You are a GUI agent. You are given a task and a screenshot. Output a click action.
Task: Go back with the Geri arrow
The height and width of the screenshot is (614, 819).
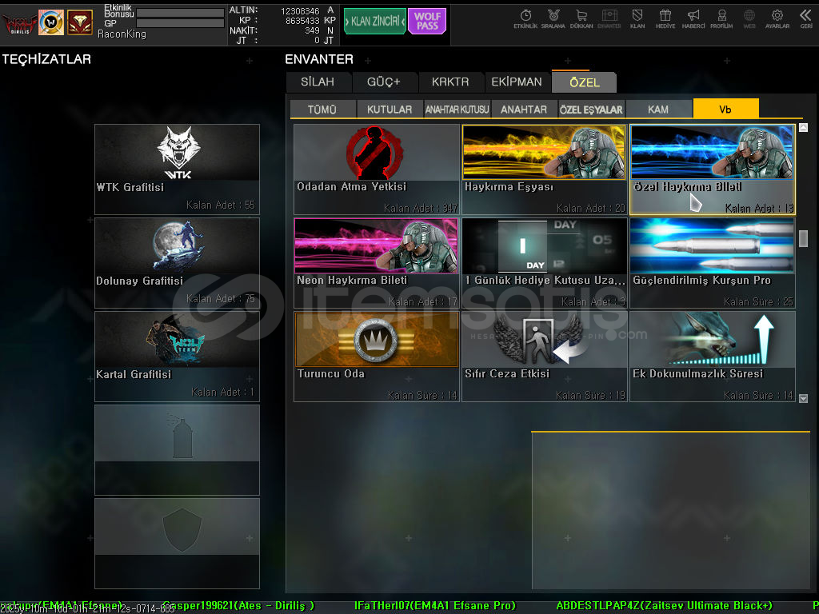point(806,19)
